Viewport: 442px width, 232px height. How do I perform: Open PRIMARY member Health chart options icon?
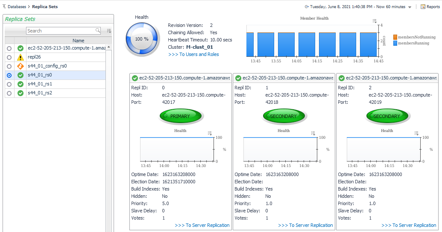[210, 133]
